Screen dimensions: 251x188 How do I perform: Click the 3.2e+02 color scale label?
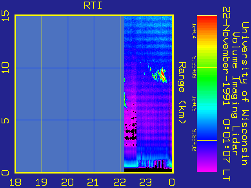[194, 140]
